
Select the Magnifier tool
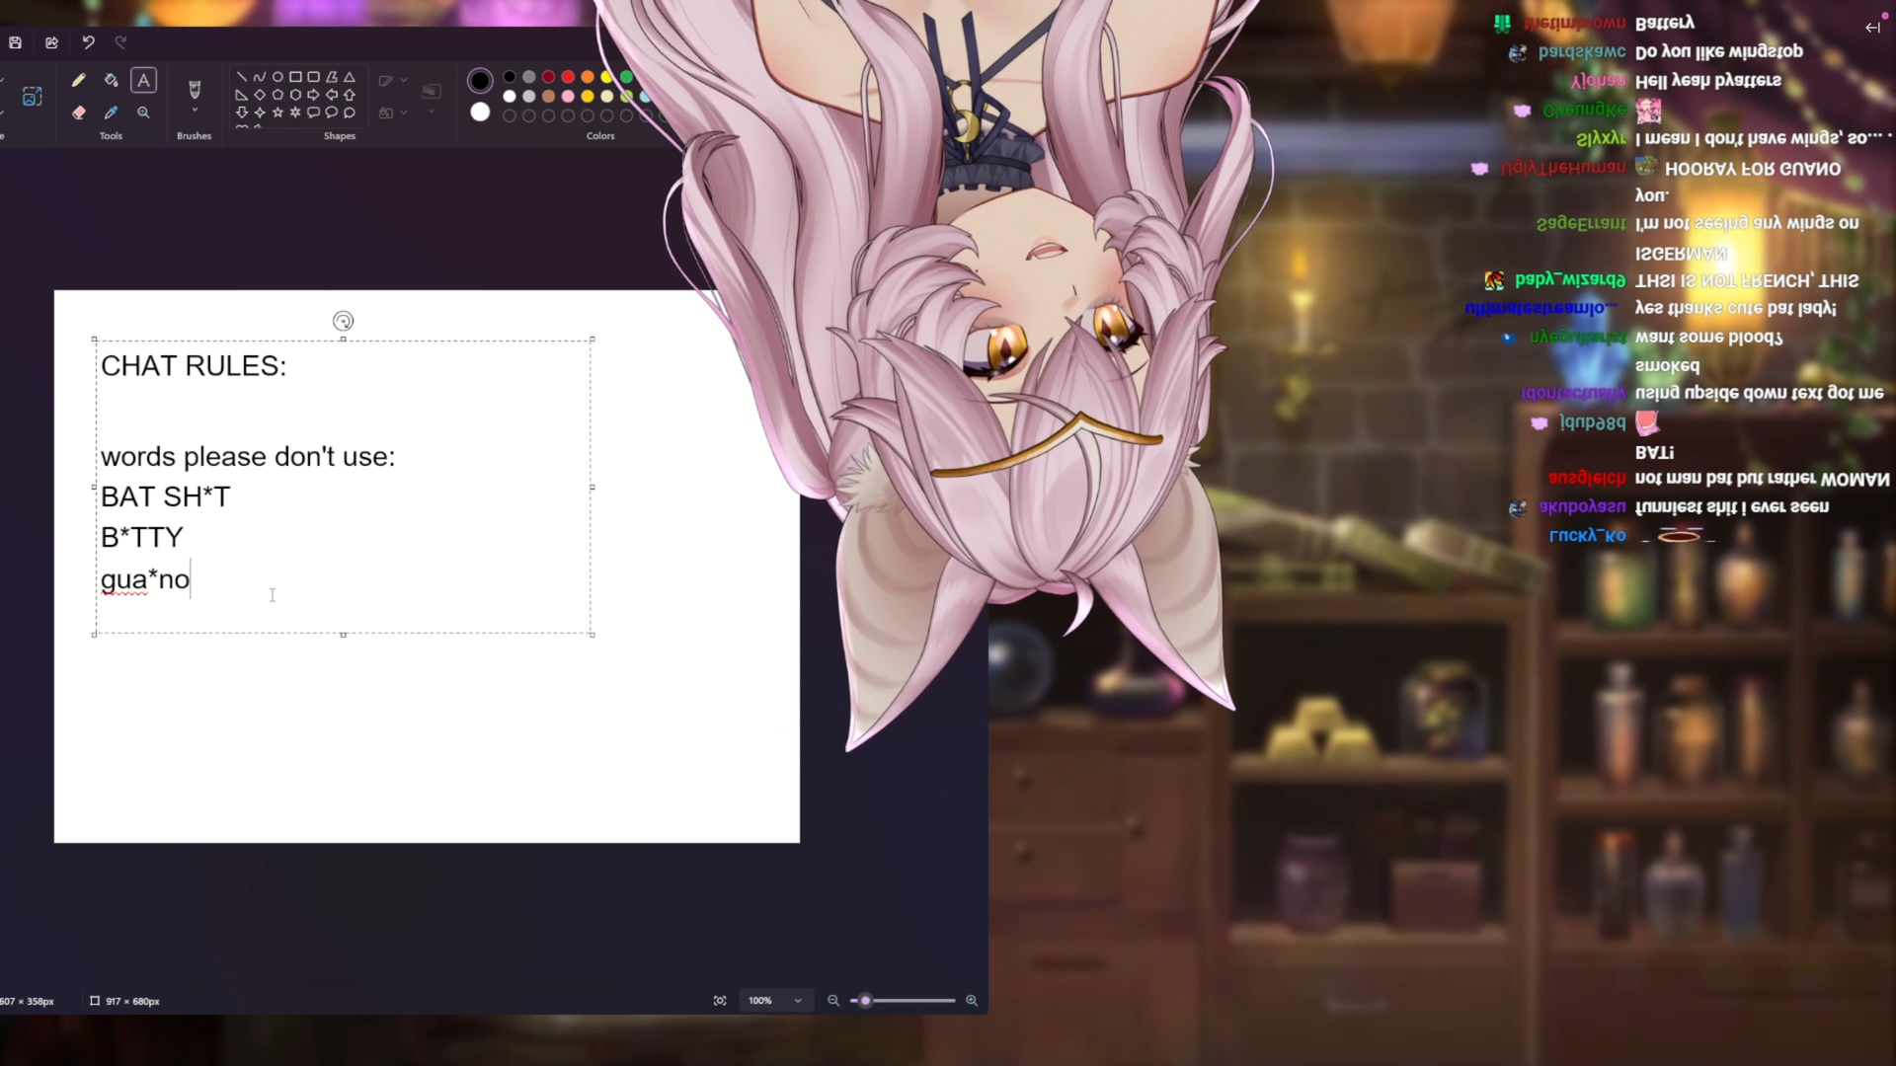(x=143, y=113)
